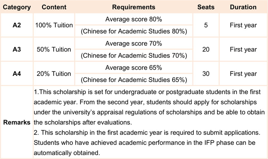The height and width of the screenshot is (159, 268).
Task: Select the A4 category cell
Action: coord(16,74)
